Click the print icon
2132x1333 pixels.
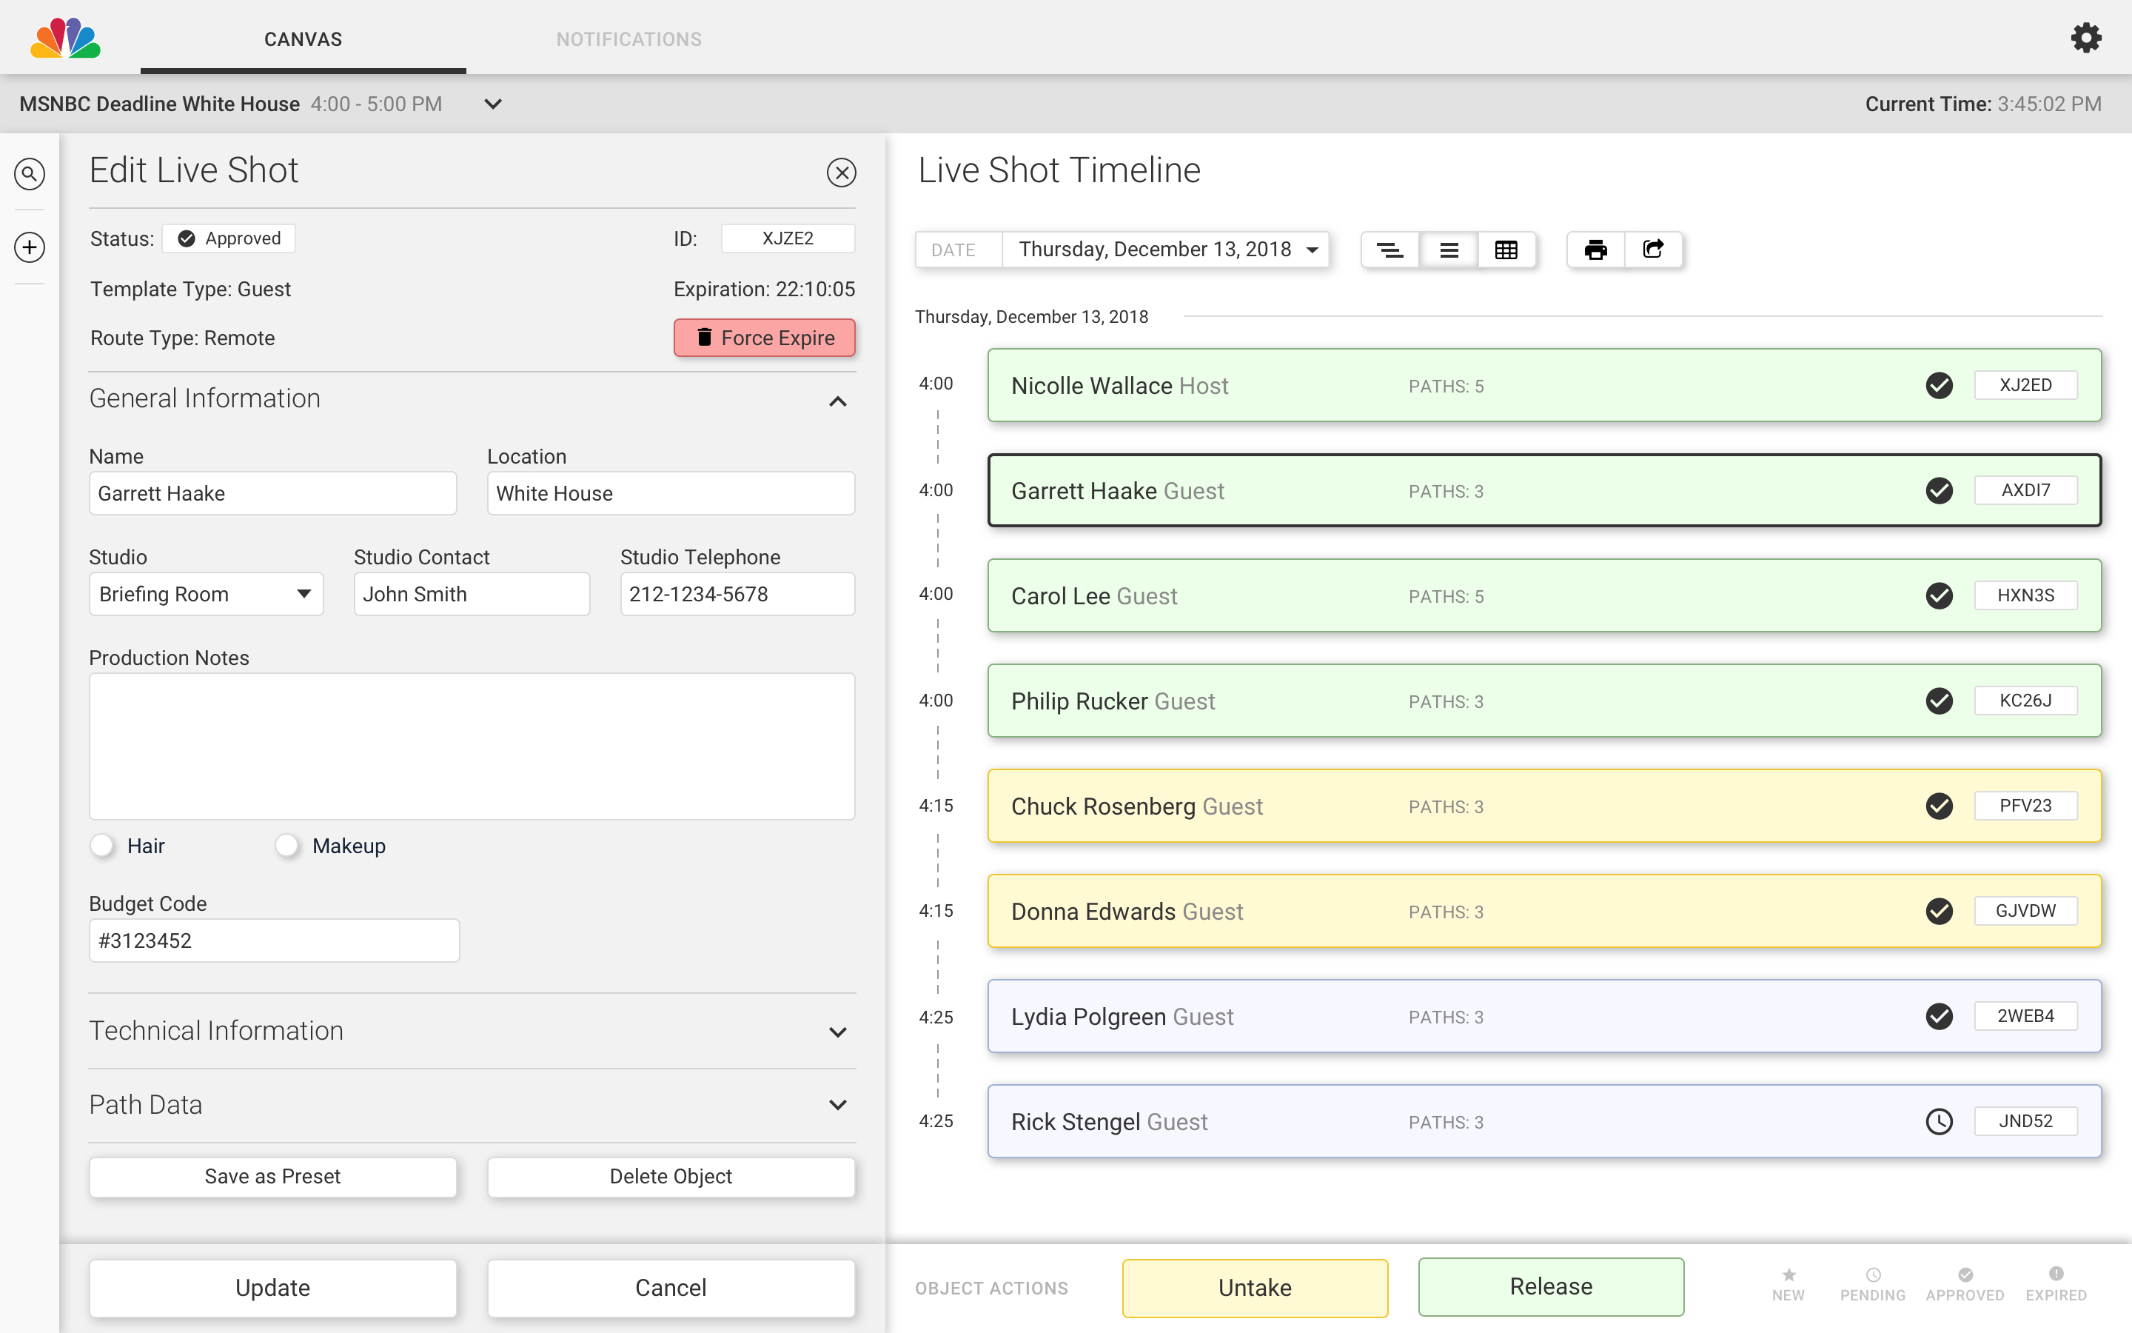coord(1595,250)
